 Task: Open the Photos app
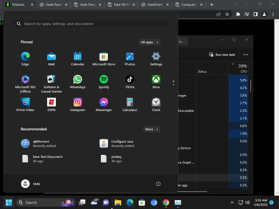[x=130, y=59]
